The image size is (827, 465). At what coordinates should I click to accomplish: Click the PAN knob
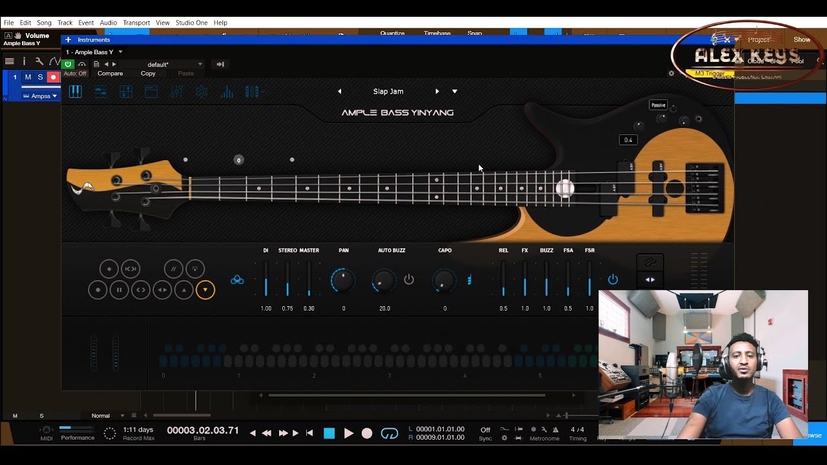343,280
